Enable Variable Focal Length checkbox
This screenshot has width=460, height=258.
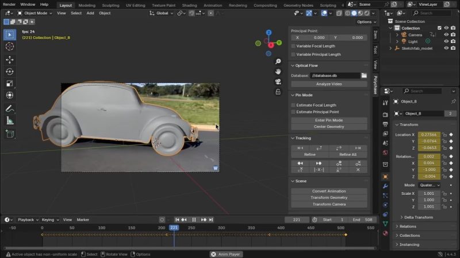293,46
